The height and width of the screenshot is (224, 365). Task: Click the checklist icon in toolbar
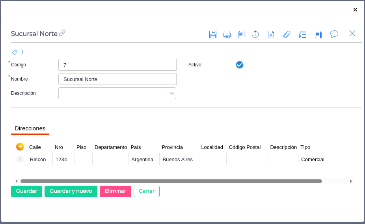click(x=303, y=34)
